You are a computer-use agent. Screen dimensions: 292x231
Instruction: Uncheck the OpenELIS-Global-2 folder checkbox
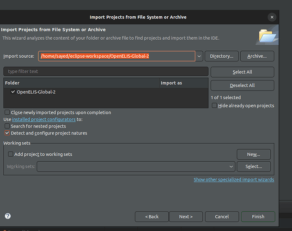(x=12, y=92)
